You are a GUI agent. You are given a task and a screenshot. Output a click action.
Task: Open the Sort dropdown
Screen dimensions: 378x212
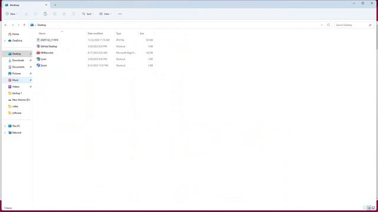pyautogui.click(x=88, y=14)
